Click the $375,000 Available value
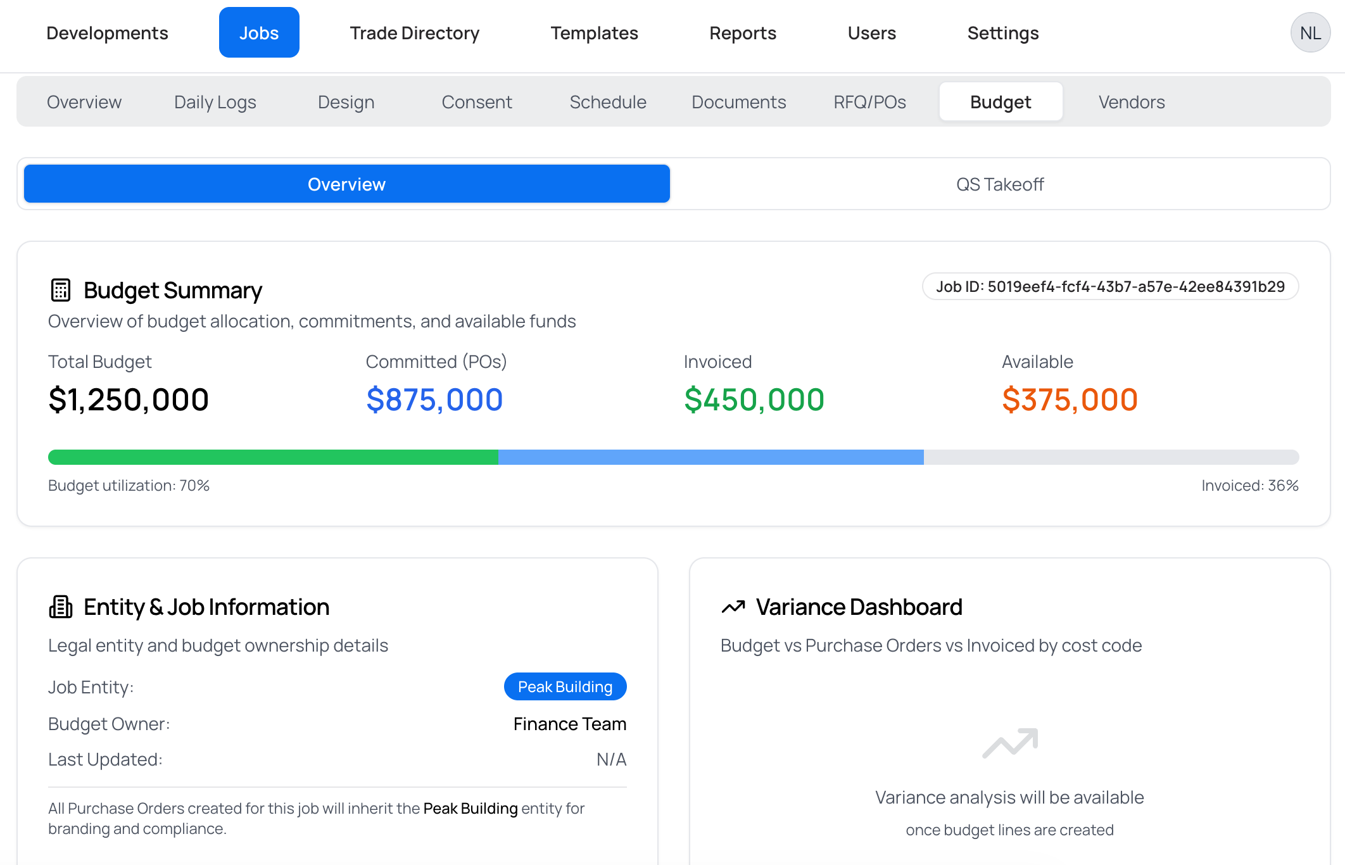The image size is (1345, 865). [x=1070, y=400]
